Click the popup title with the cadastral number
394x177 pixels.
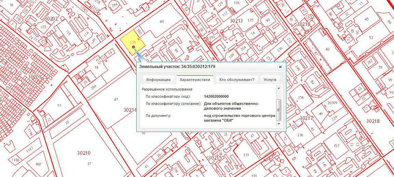point(177,66)
